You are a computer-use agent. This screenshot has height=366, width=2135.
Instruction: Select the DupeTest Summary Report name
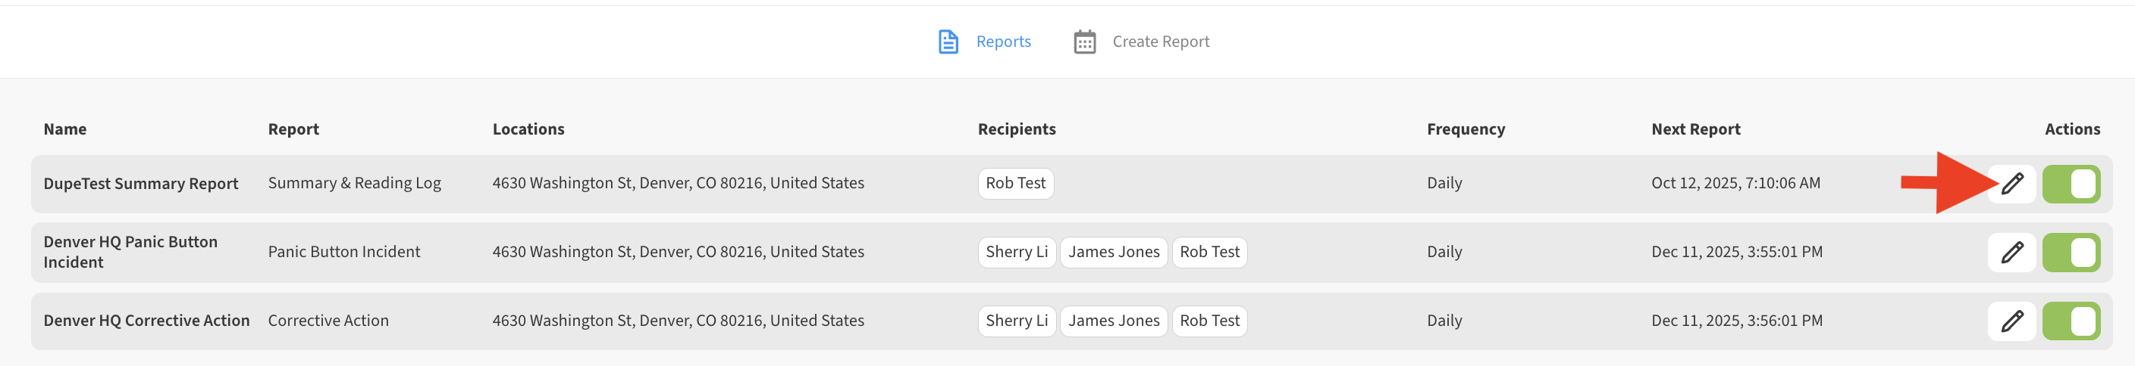(x=141, y=184)
